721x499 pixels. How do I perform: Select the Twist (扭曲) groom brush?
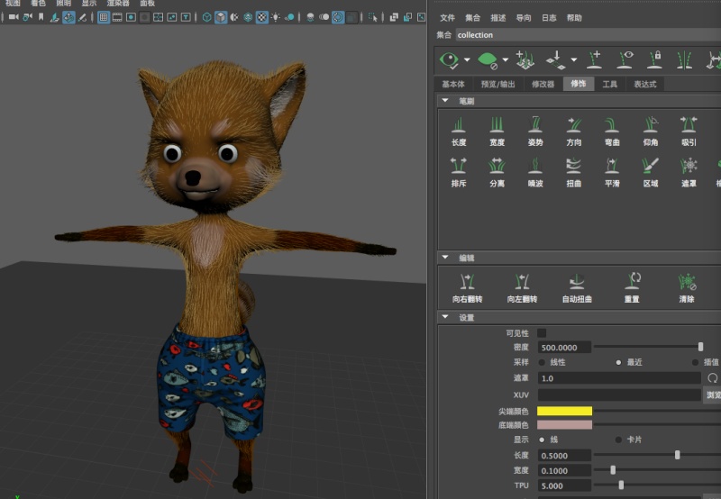coord(573,172)
